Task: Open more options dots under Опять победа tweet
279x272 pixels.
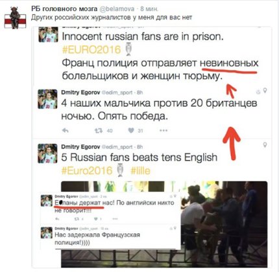Action: (x=164, y=130)
